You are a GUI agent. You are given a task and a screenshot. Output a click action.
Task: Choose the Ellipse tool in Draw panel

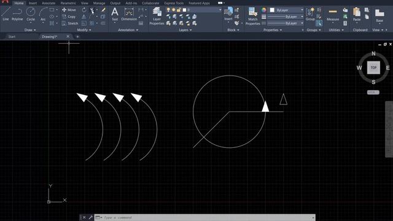pyautogui.click(x=52, y=17)
